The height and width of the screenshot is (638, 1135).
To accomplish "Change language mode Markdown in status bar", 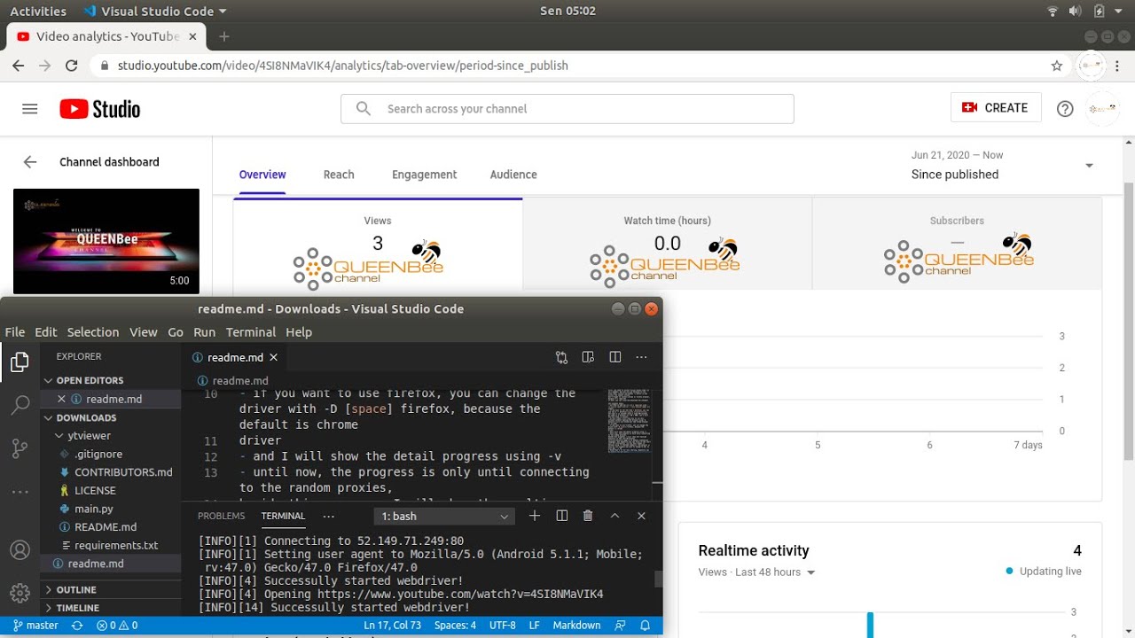I will tap(576, 625).
